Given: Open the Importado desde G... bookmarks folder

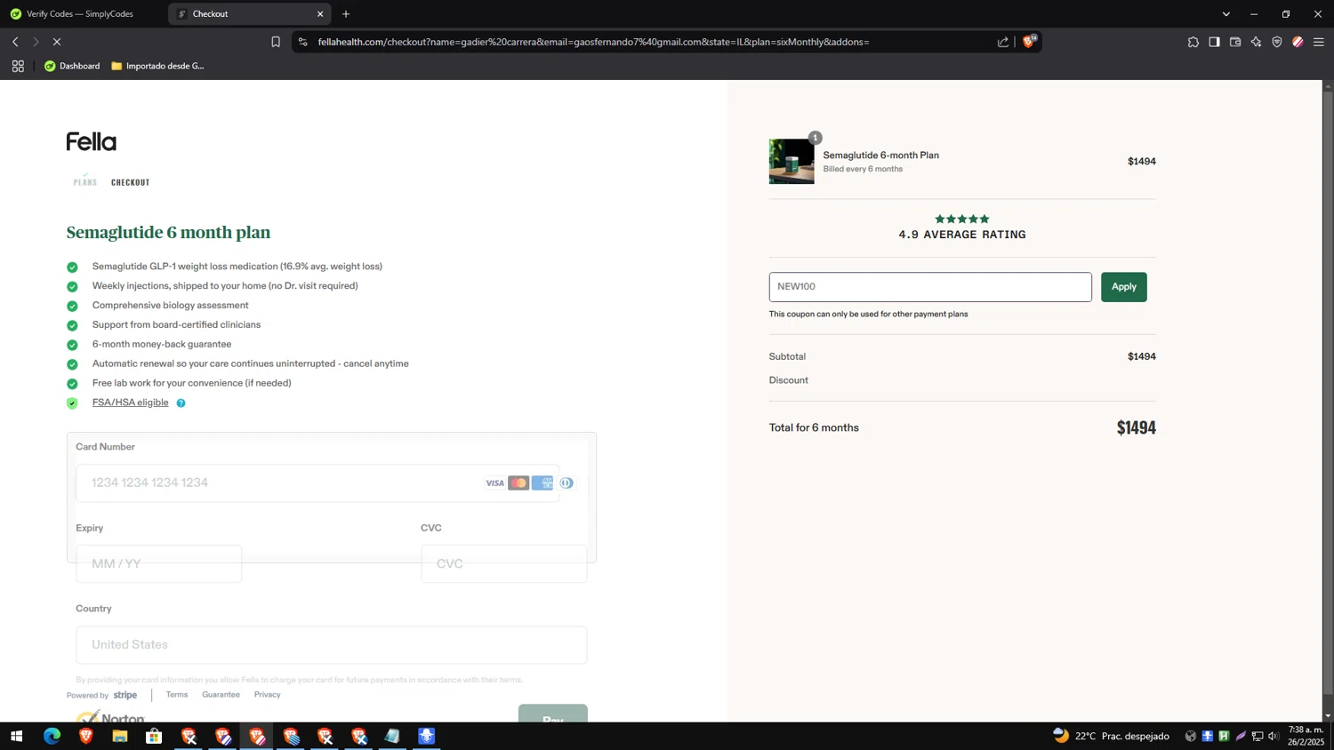Looking at the screenshot, I should (157, 66).
